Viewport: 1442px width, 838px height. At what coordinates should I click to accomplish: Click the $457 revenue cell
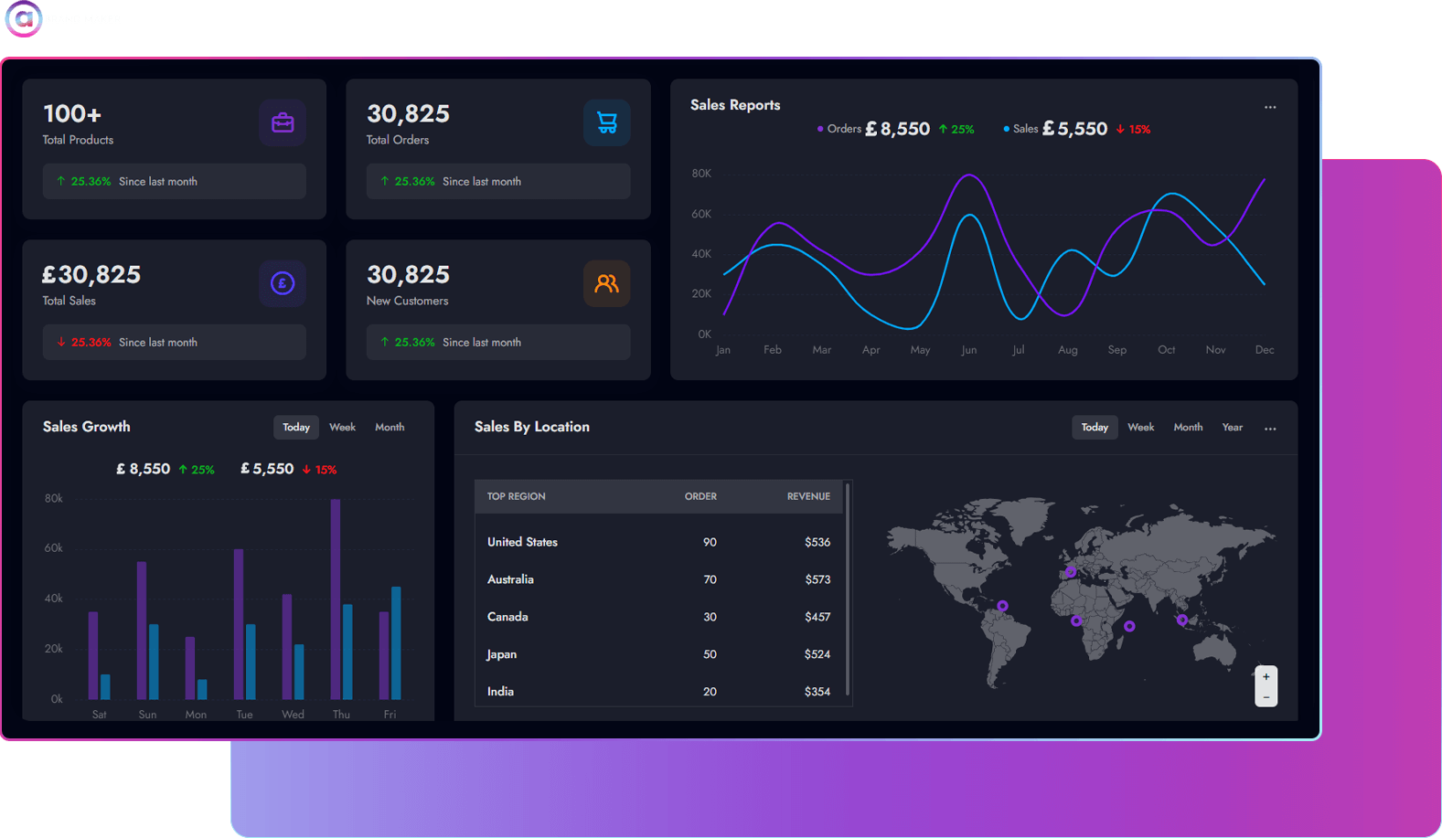pos(817,617)
